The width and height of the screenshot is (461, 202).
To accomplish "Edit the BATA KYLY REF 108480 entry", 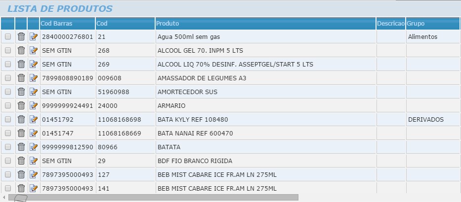I will tap(34, 119).
